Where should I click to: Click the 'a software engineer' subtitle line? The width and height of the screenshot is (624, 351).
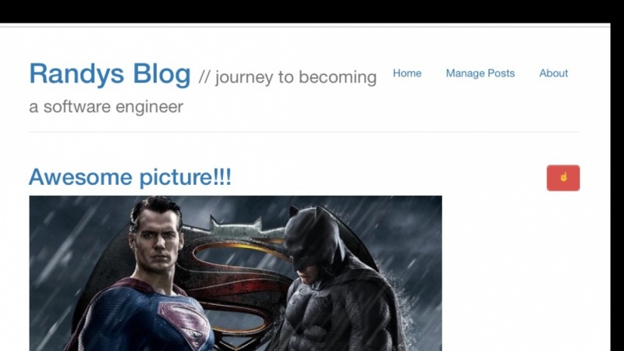pos(106,107)
